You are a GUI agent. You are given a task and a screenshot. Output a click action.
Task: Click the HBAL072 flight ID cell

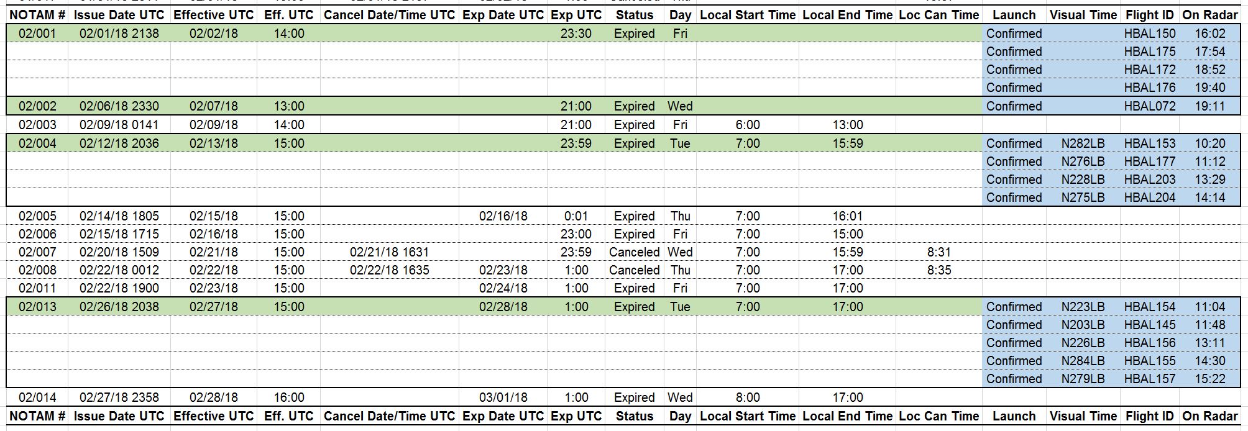pyautogui.click(x=1149, y=106)
